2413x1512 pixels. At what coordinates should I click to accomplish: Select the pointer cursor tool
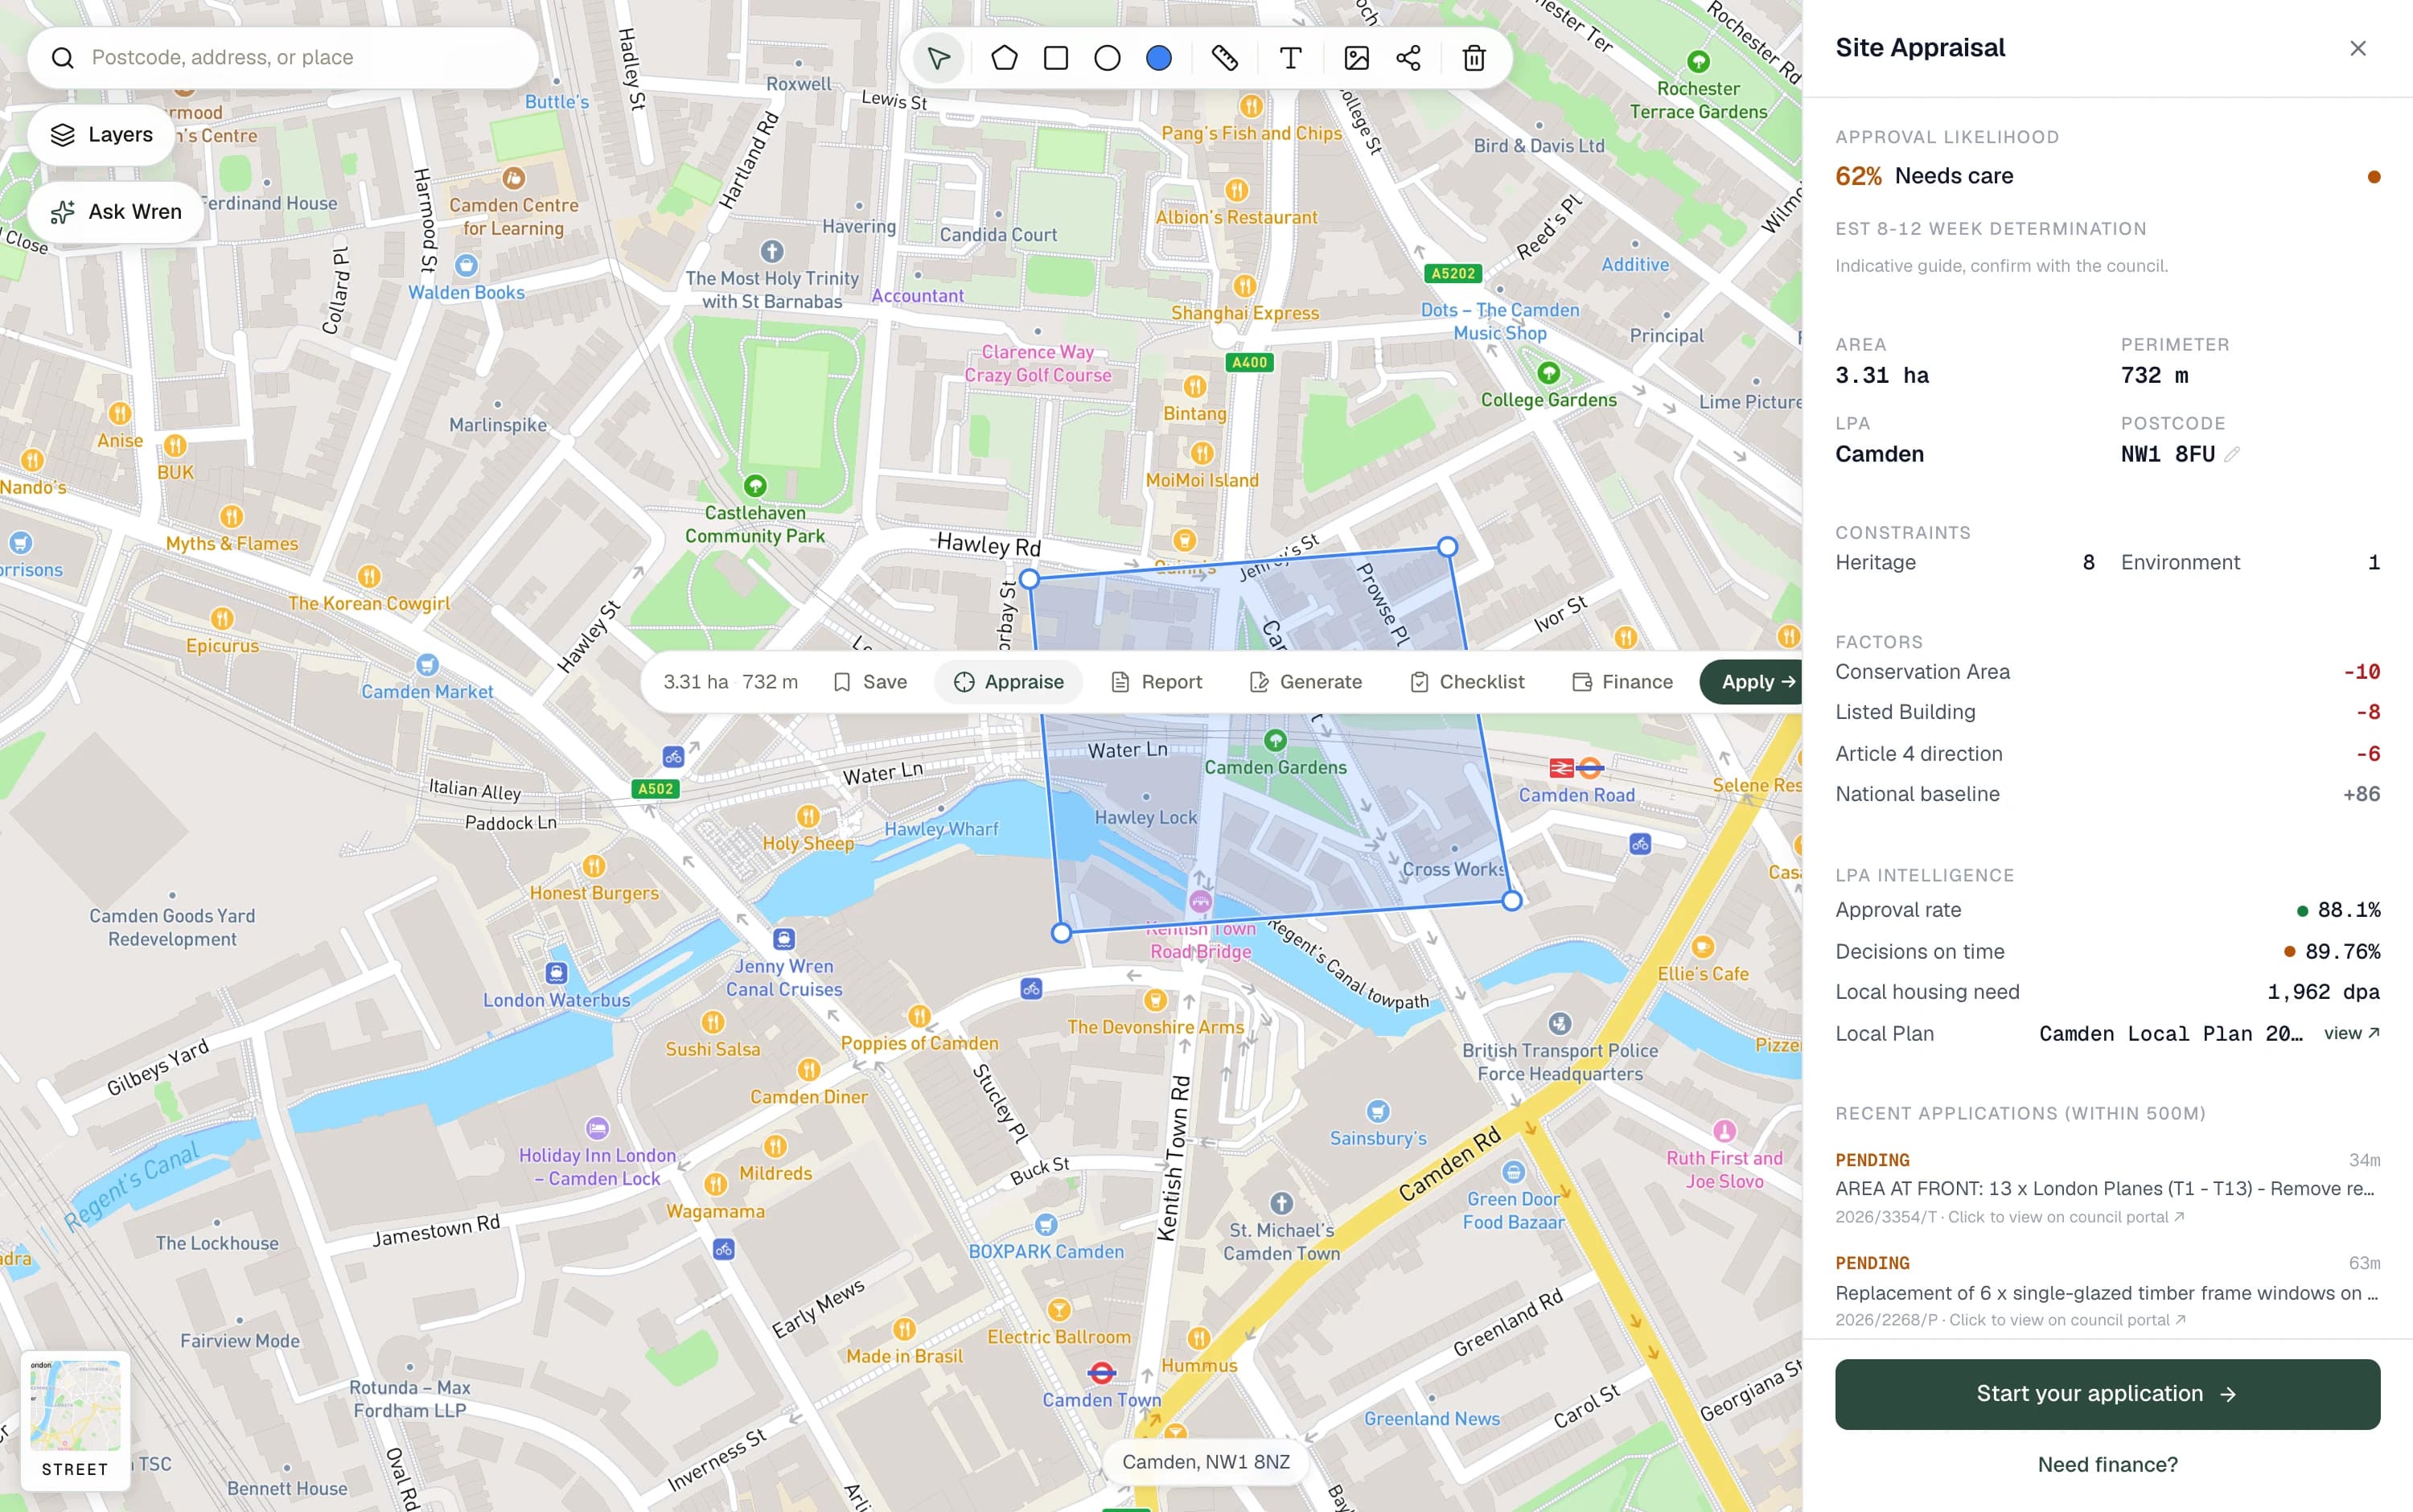click(x=937, y=58)
